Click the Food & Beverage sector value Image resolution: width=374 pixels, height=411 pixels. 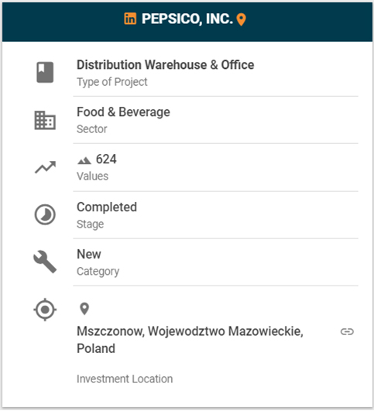(123, 112)
